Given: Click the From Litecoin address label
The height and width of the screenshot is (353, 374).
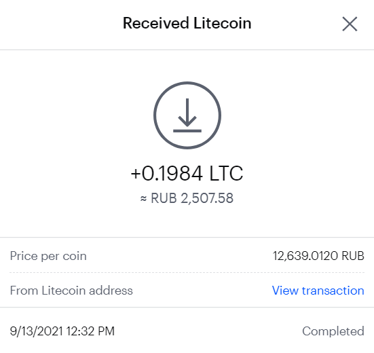Looking at the screenshot, I should (71, 291).
